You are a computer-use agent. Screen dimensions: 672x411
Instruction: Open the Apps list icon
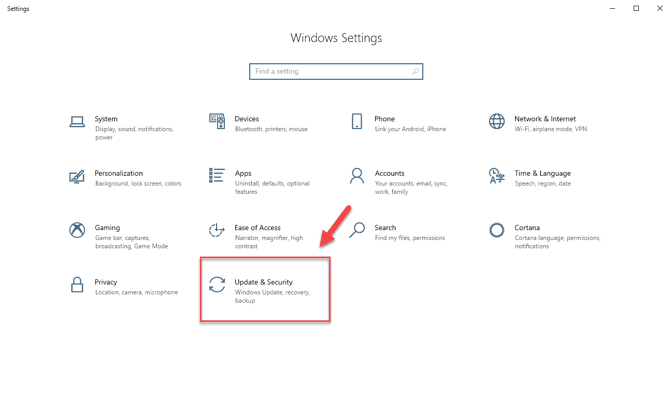pos(217,176)
